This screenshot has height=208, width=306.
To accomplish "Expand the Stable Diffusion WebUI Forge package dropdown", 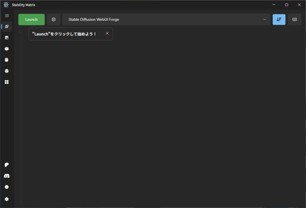I will (x=166, y=19).
